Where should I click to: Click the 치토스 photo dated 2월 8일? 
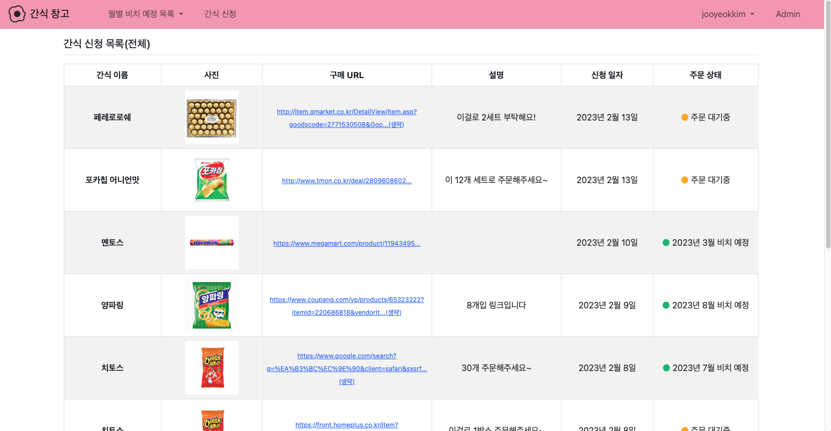pos(212,368)
